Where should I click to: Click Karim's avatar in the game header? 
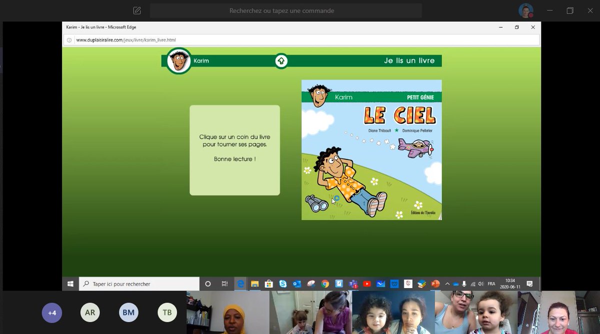178,61
